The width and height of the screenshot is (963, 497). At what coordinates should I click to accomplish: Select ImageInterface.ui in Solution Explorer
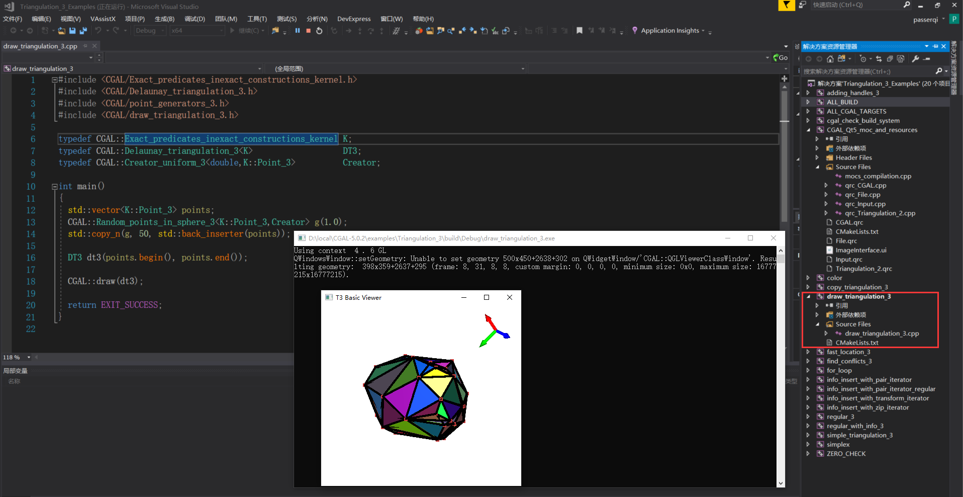pyautogui.click(x=861, y=250)
